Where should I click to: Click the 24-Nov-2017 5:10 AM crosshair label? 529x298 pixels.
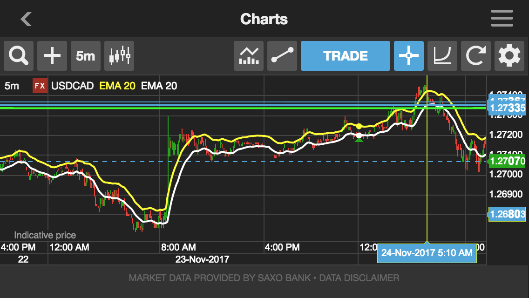pos(427,253)
